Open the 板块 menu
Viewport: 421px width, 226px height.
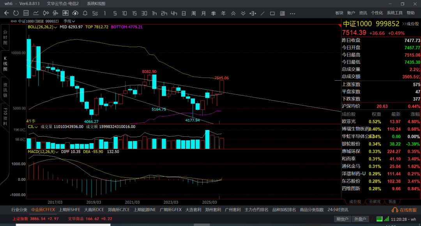point(340,13)
